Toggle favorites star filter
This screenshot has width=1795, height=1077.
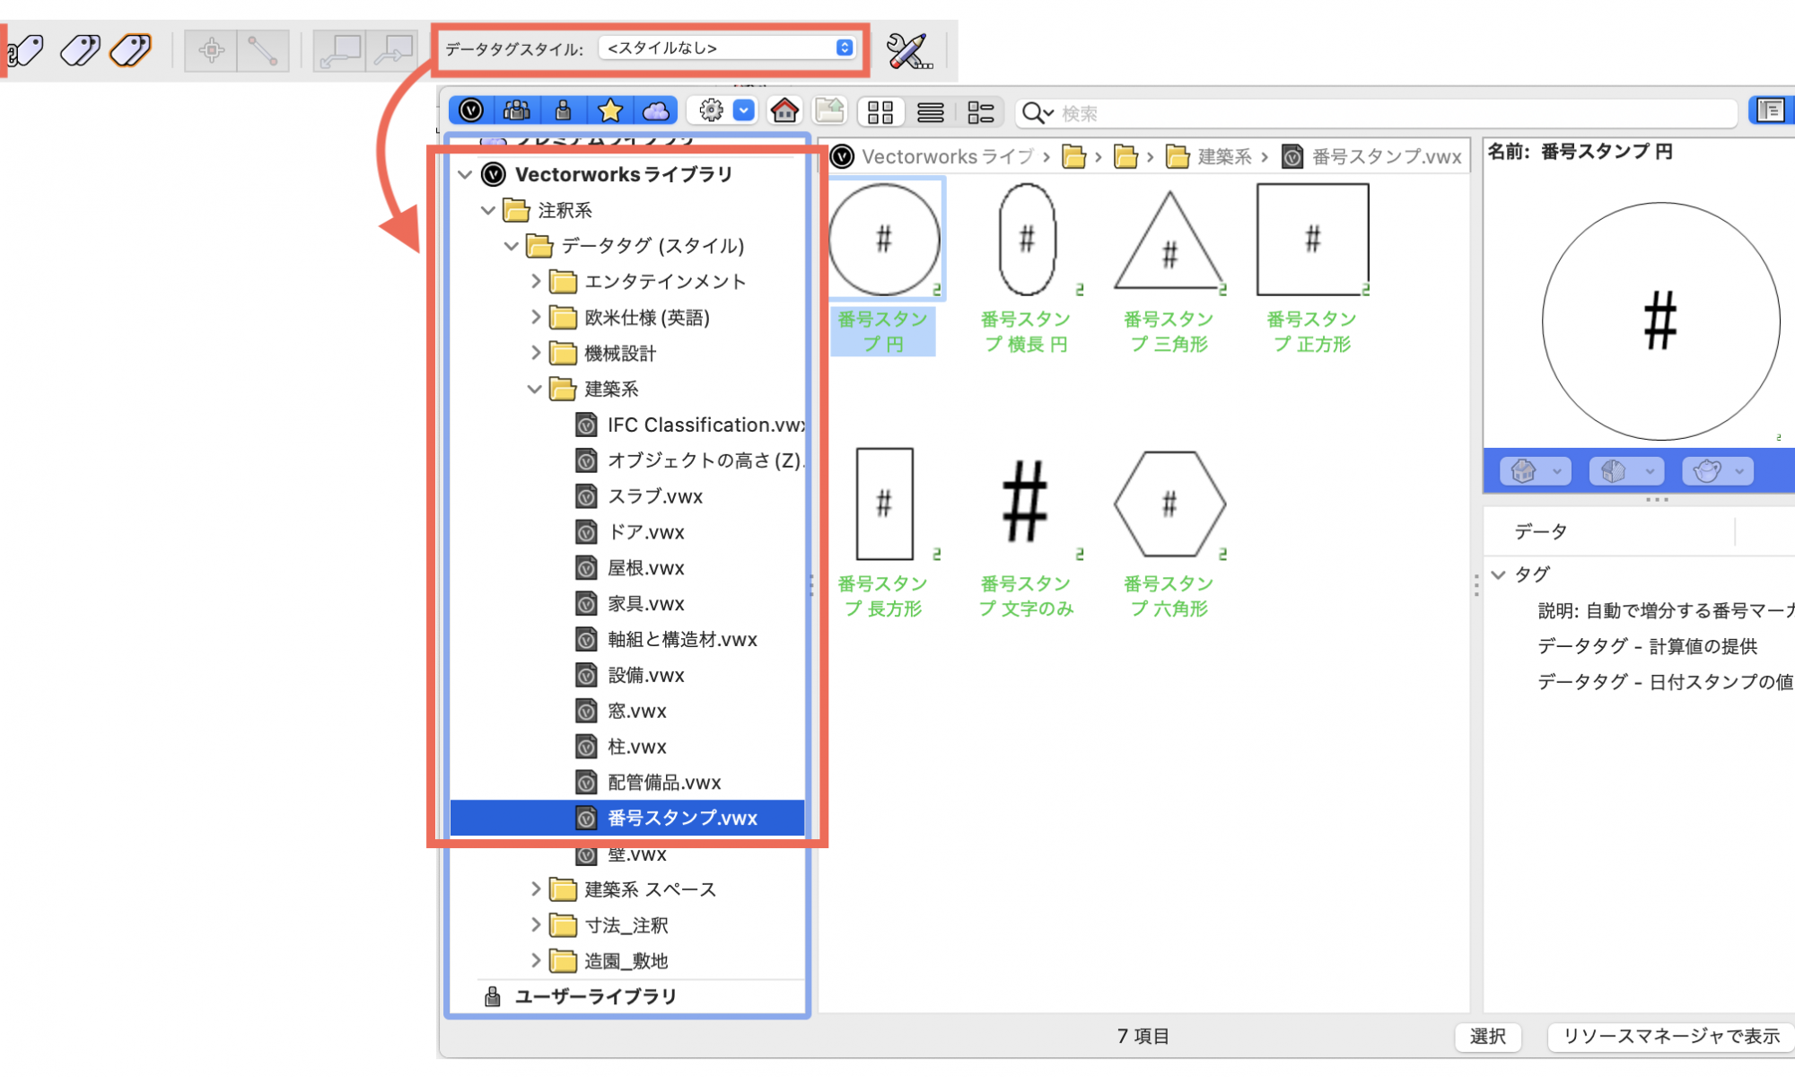point(610,111)
